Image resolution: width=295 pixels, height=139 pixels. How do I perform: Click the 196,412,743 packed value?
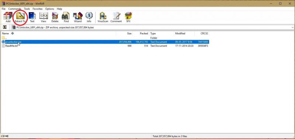click(x=142, y=42)
